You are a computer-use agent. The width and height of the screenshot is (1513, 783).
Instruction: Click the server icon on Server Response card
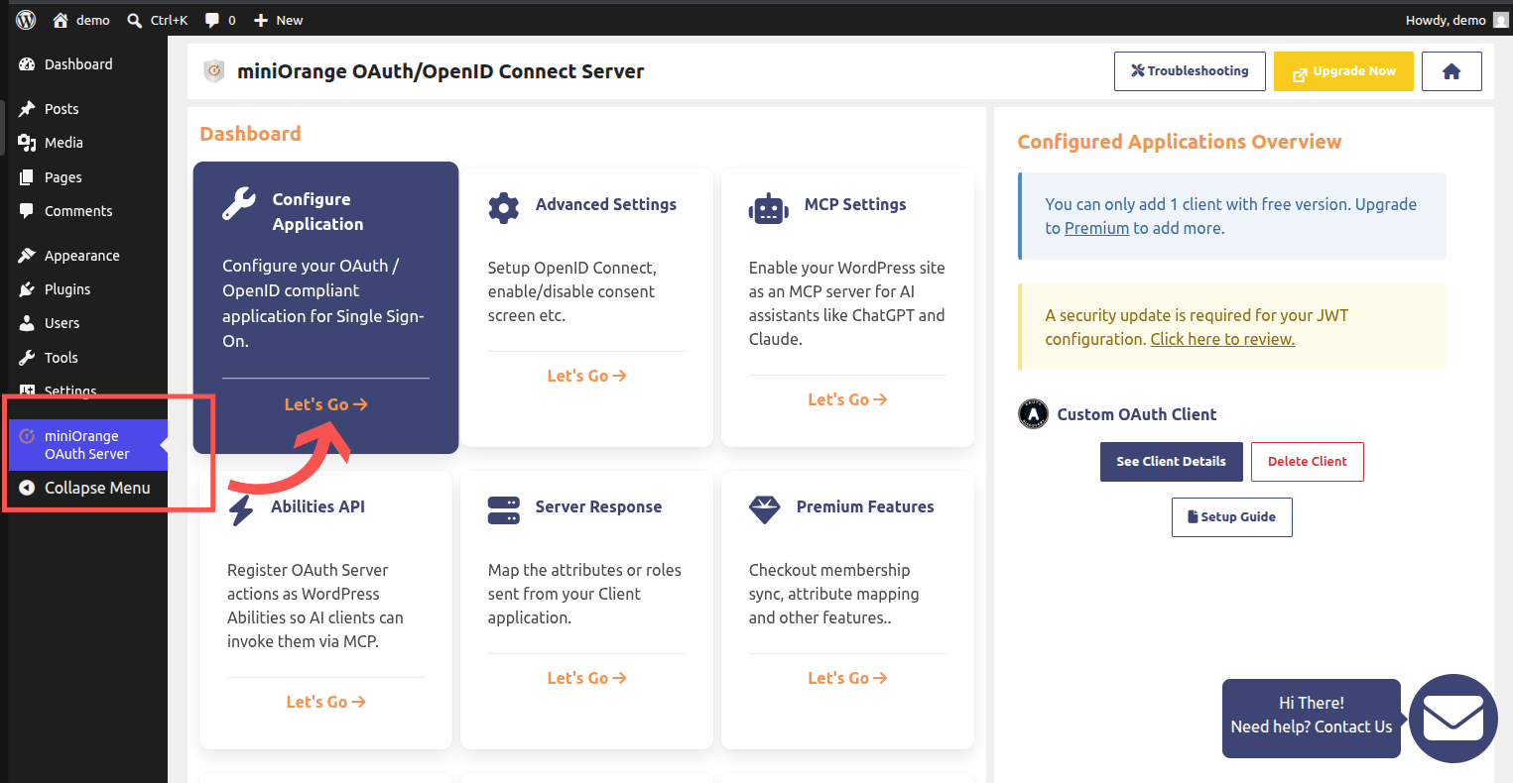(x=504, y=510)
